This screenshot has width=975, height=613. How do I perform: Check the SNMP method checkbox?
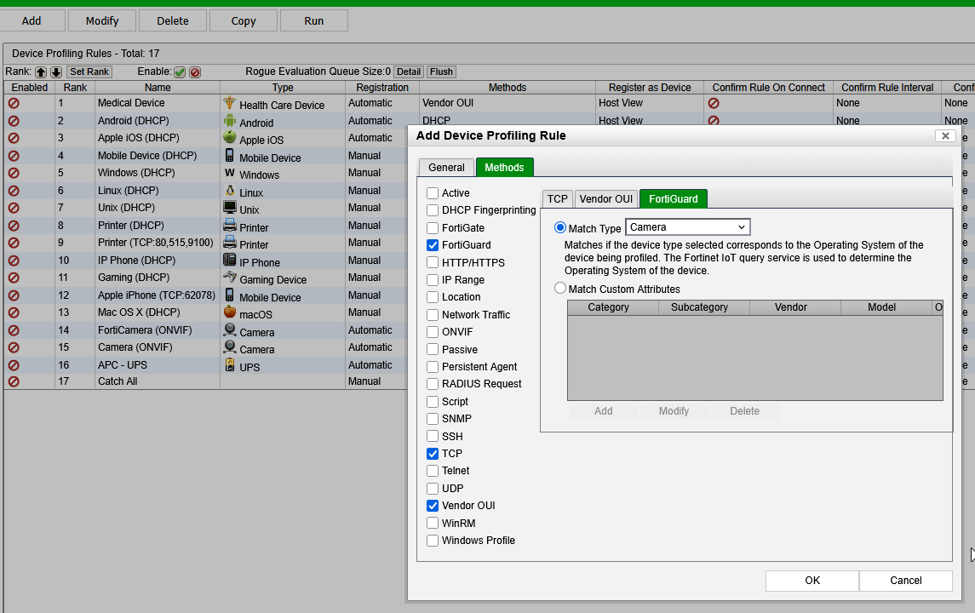(x=433, y=419)
